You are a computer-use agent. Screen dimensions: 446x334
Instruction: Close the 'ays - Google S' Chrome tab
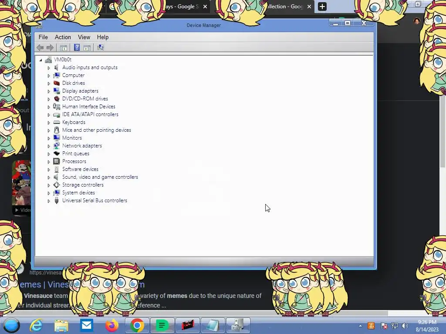click(x=205, y=7)
